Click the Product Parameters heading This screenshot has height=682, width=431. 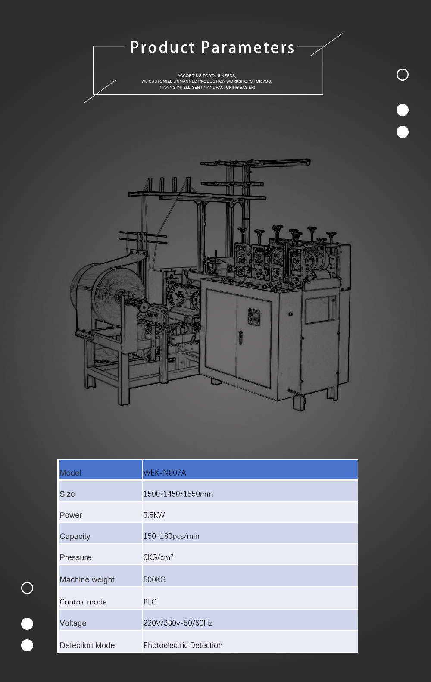point(212,47)
